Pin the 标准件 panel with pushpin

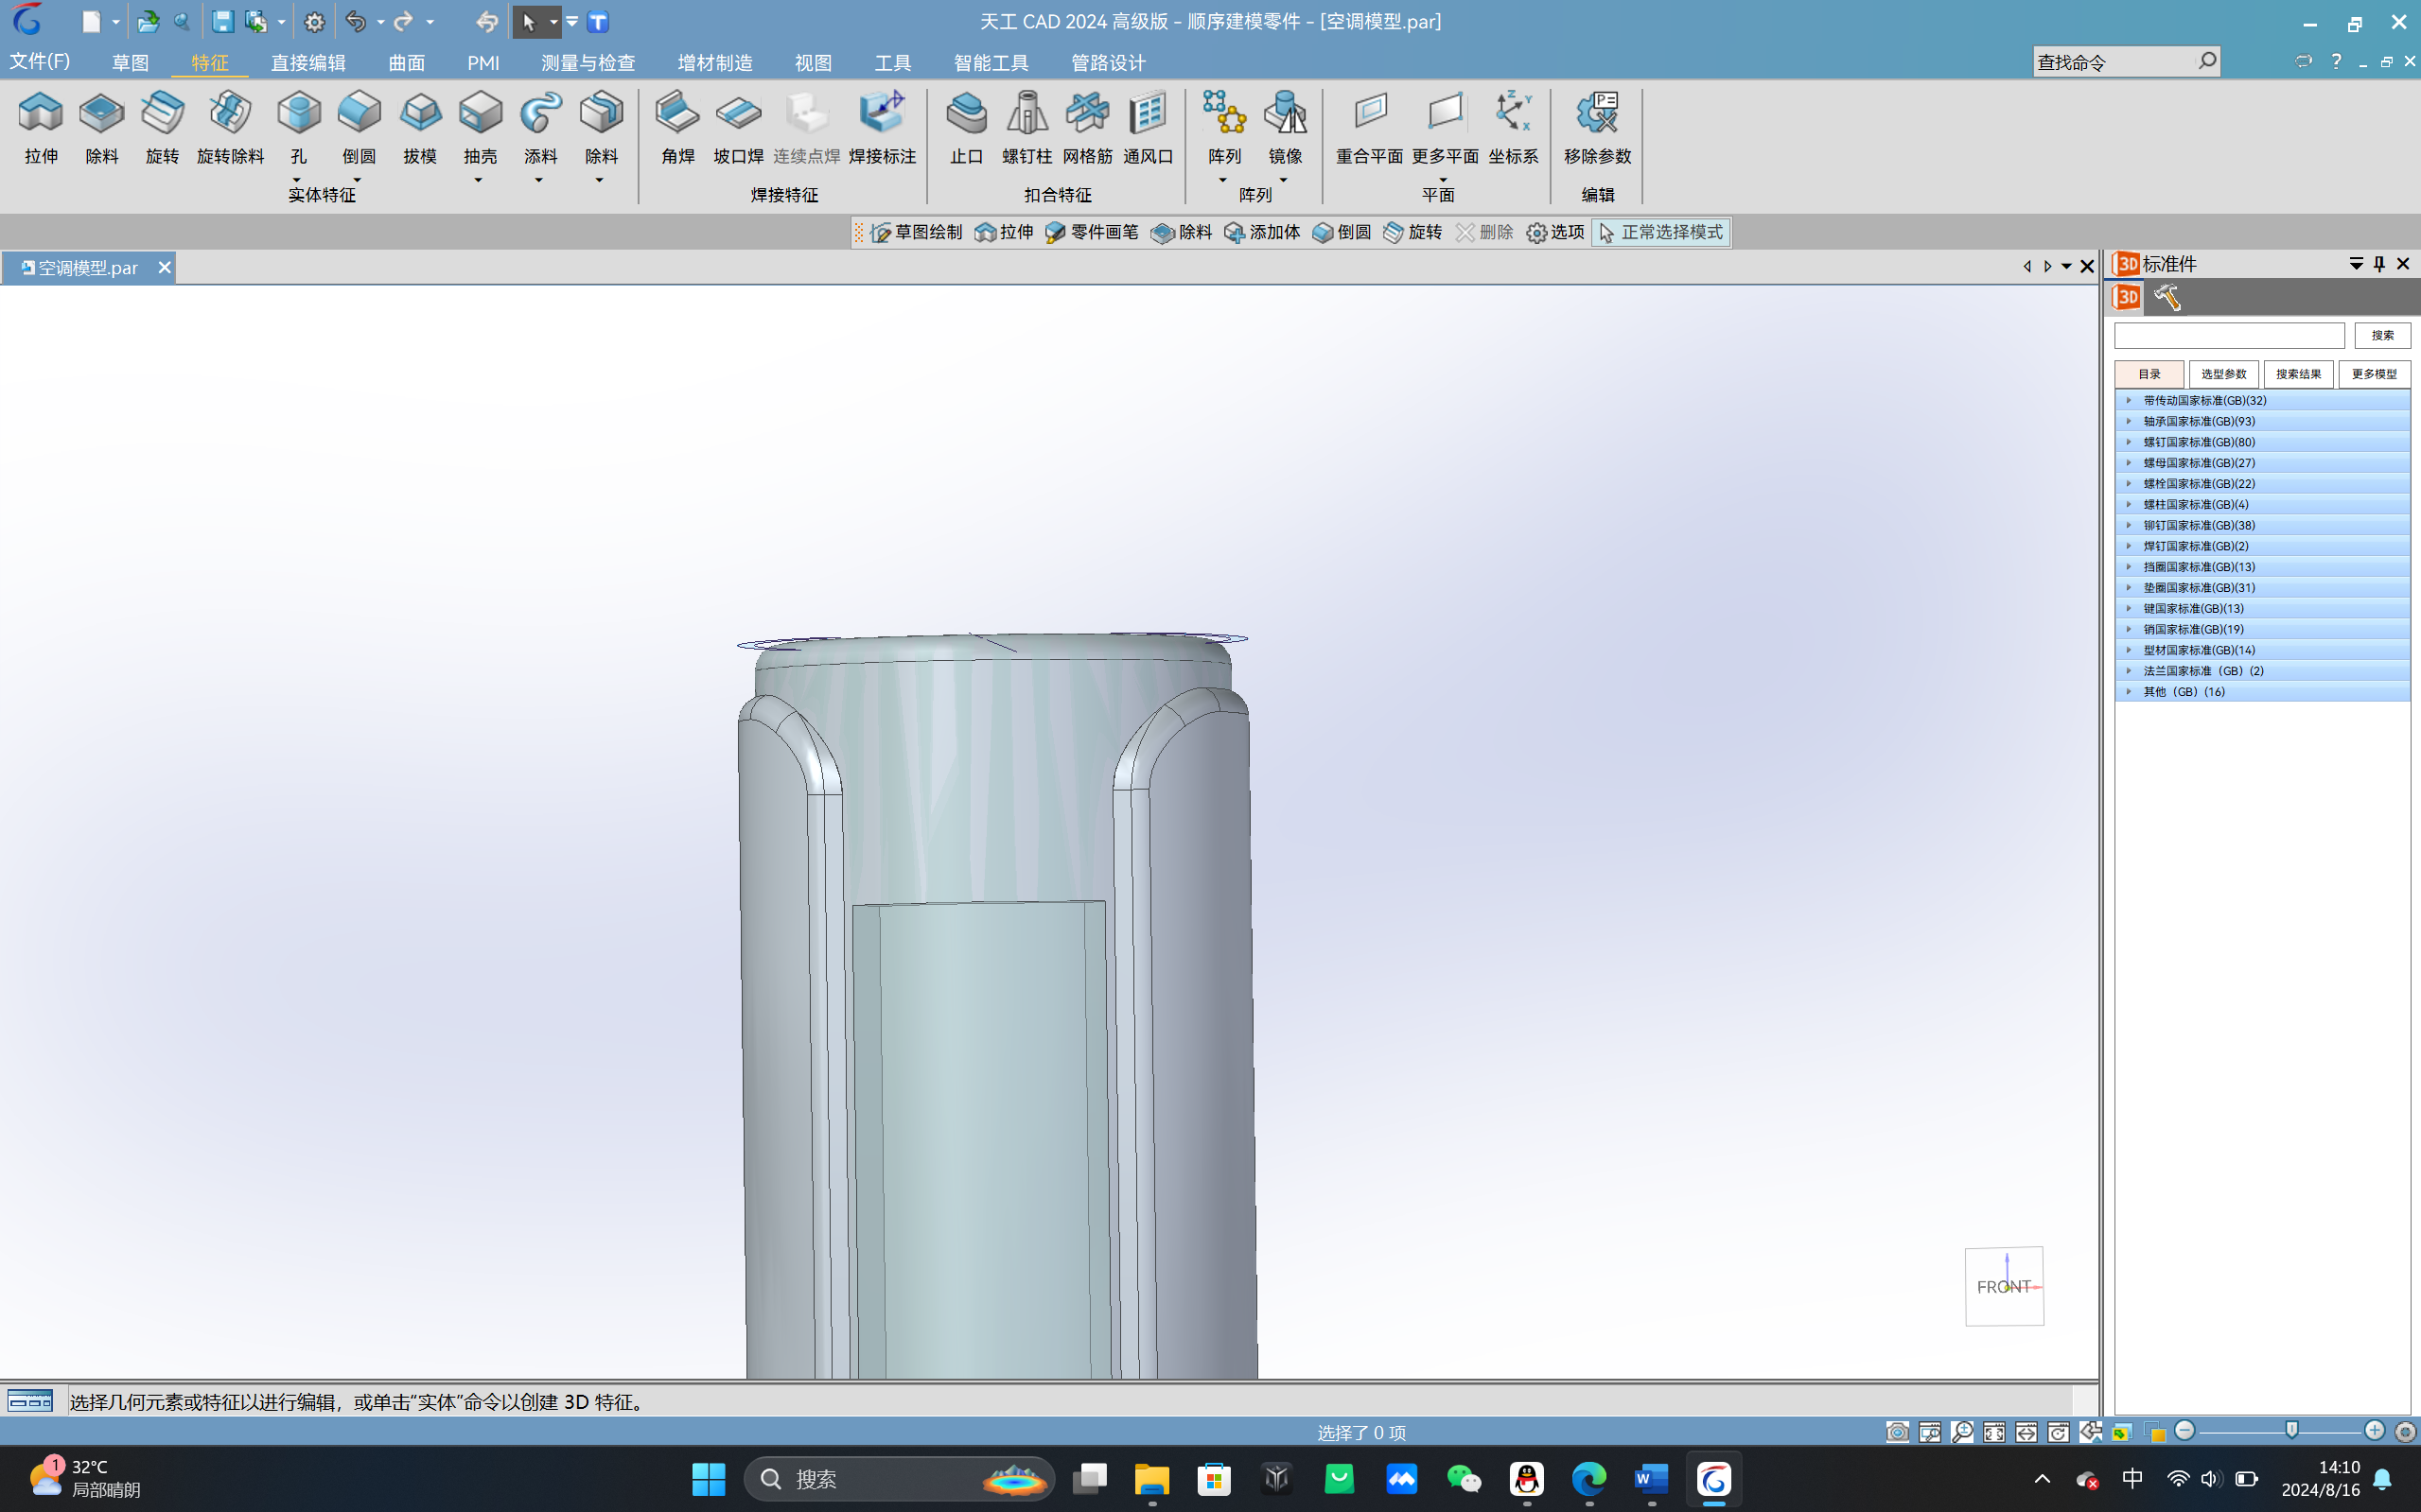pos(2379,264)
